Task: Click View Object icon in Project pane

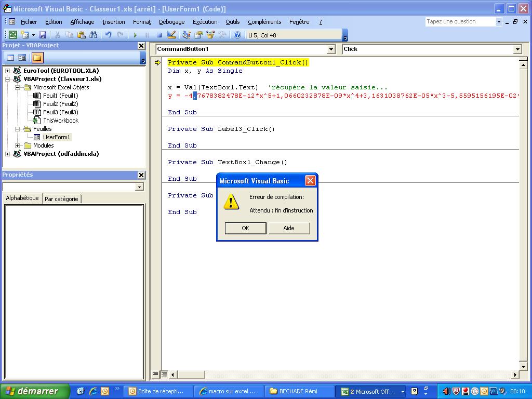Action: [x=22, y=58]
